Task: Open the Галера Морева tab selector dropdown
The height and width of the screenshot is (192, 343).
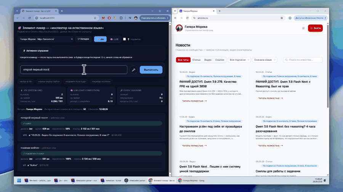Action: point(46,39)
